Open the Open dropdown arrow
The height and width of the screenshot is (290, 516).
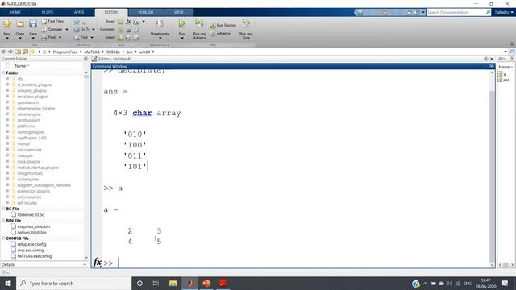pyautogui.click(x=20, y=38)
